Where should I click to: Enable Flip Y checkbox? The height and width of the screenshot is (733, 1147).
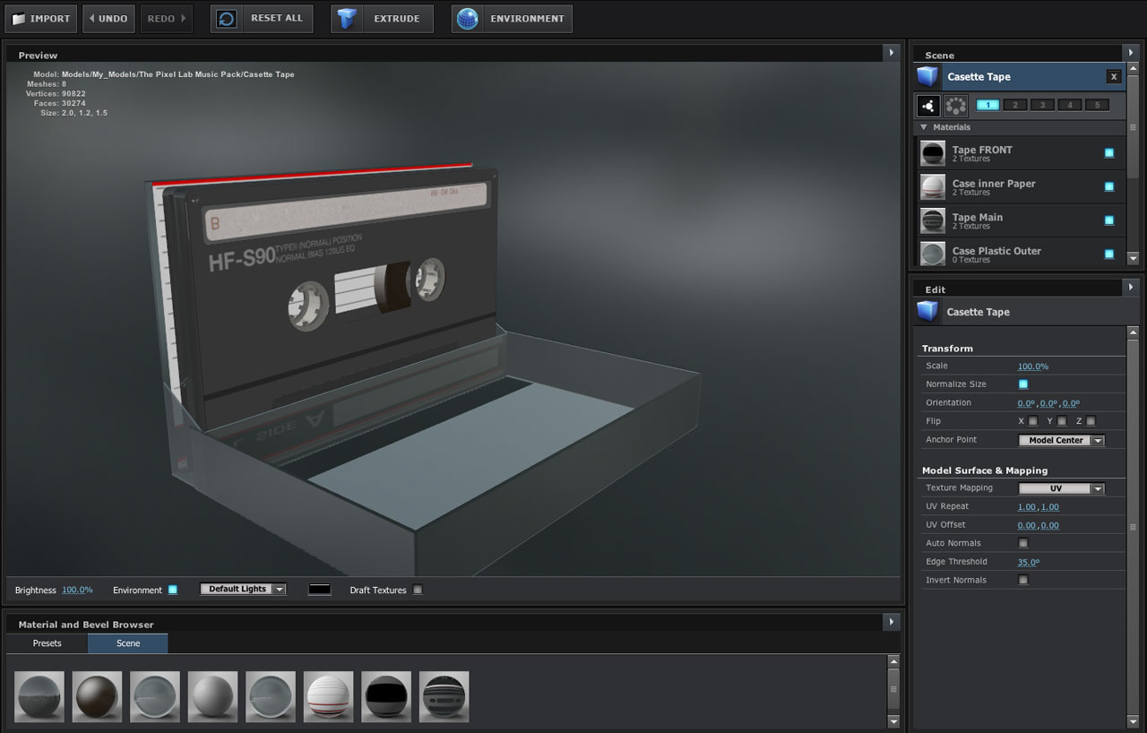[1062, 421]
